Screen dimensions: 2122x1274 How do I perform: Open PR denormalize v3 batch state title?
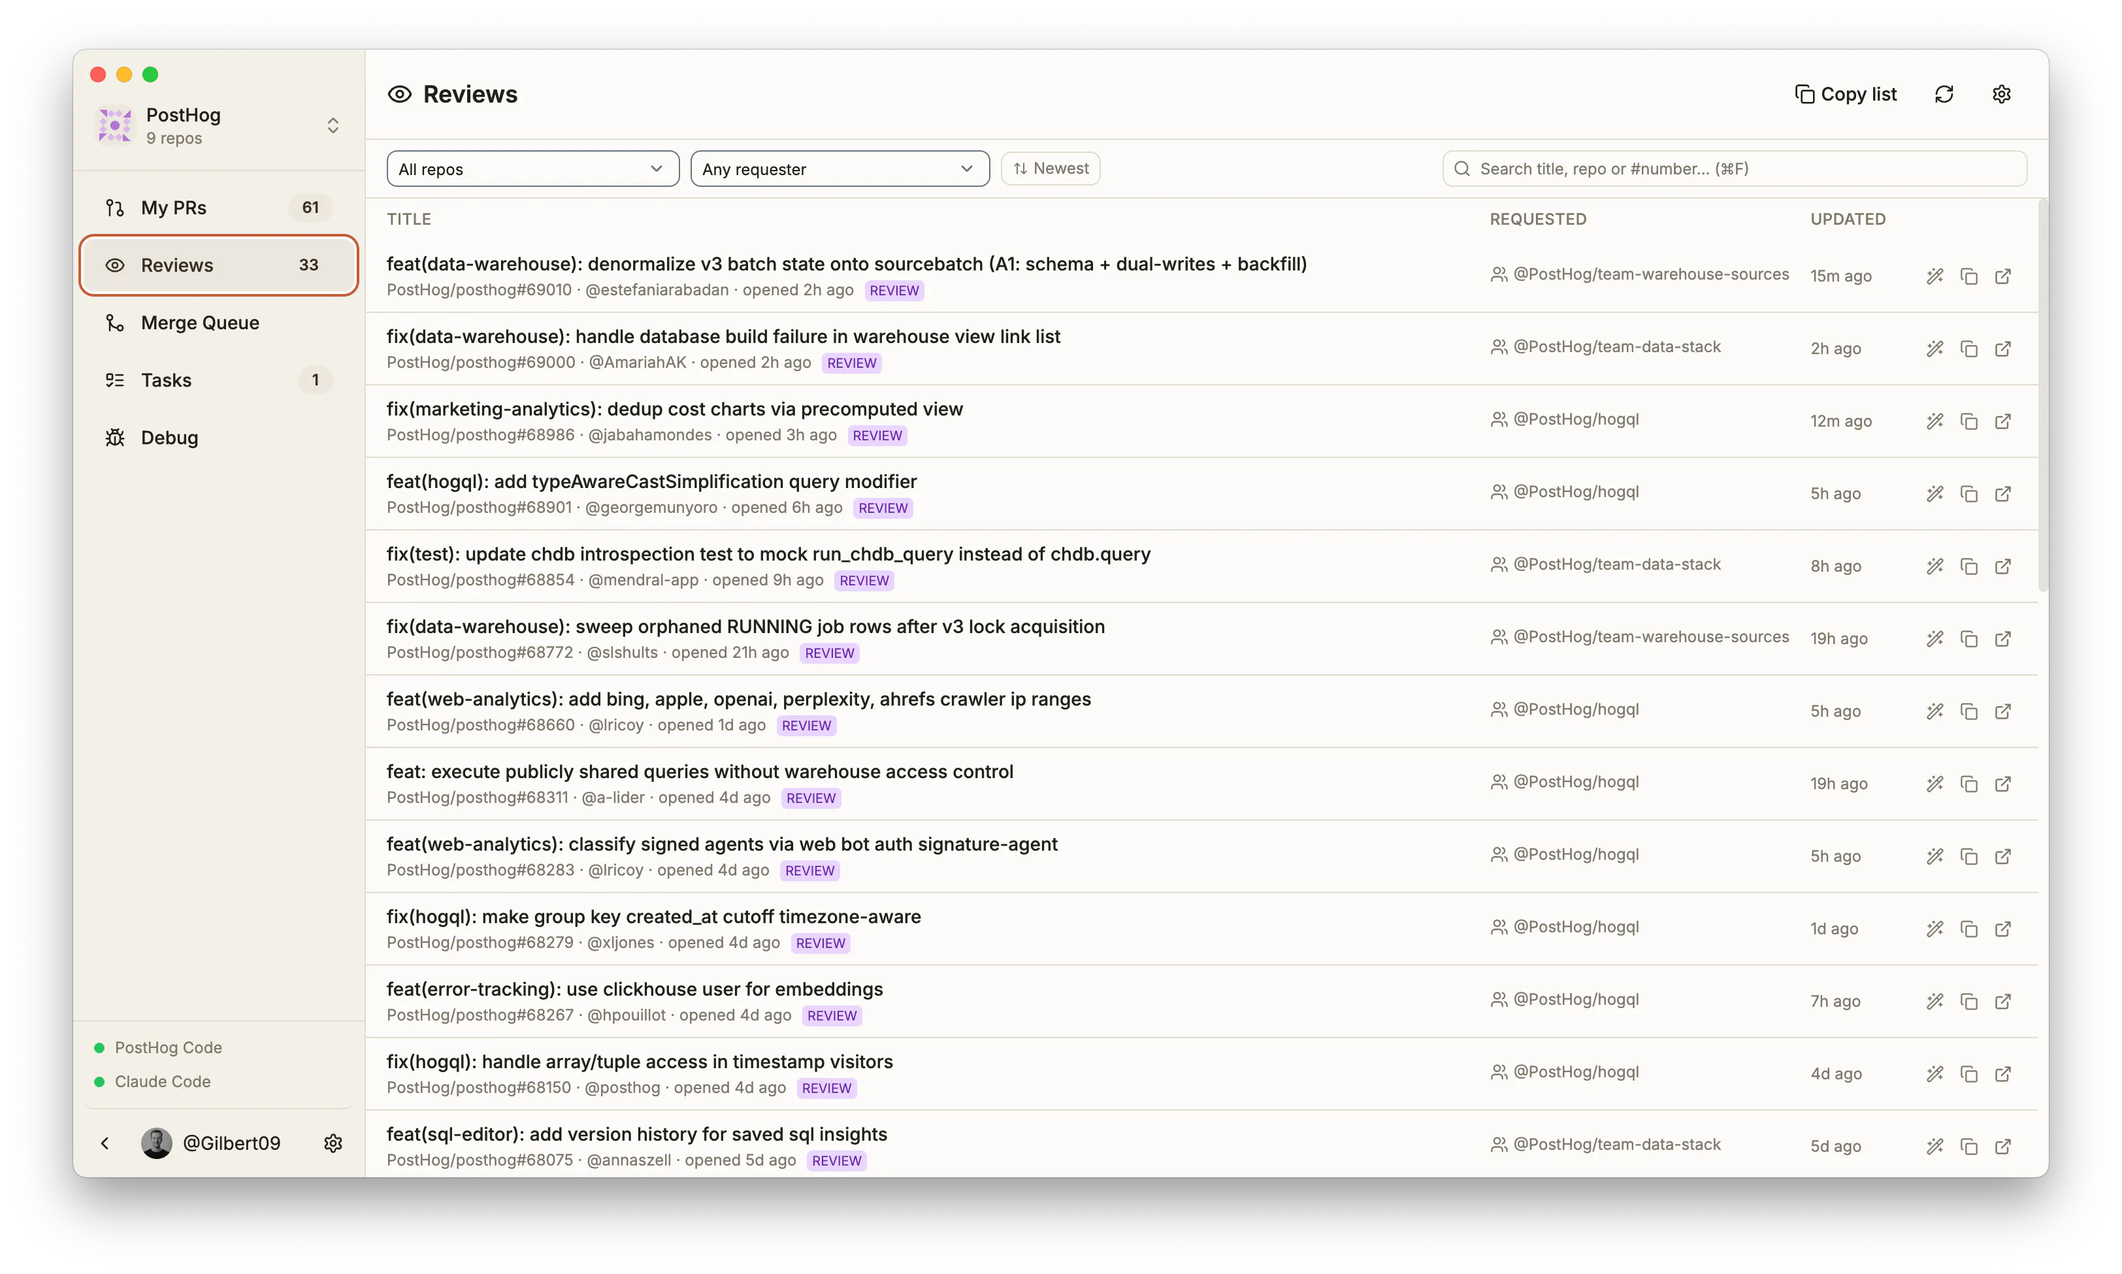tap(847, 265)
